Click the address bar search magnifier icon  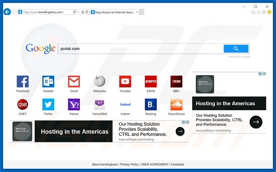[75, 12]
